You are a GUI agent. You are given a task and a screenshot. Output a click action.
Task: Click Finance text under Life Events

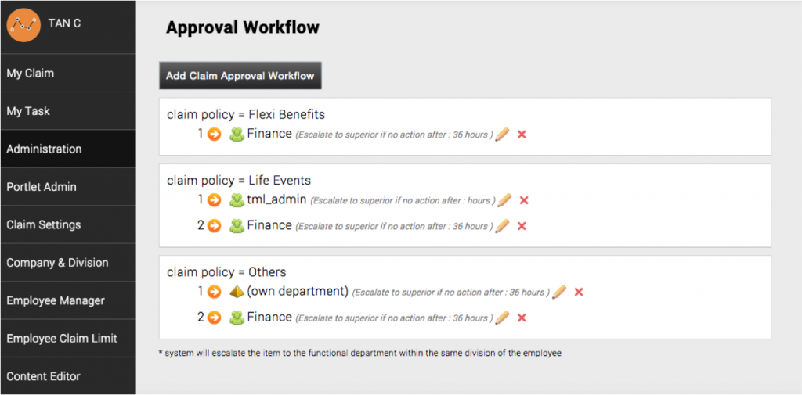click(269, 224)
